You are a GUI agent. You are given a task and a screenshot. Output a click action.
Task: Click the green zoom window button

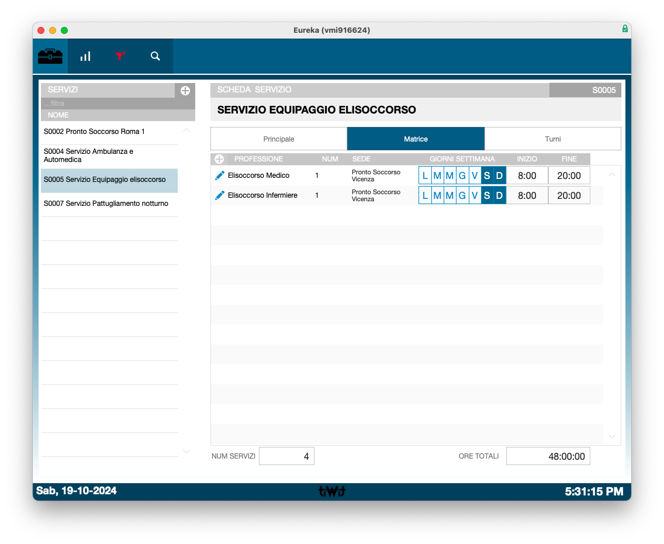(64, 30)
